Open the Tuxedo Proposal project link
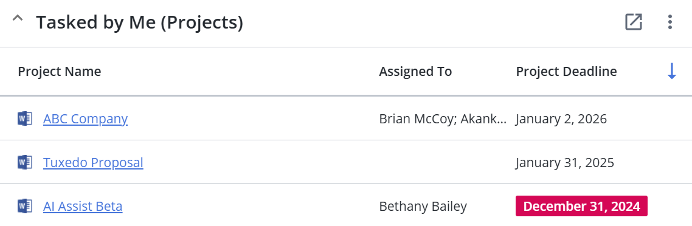 [x=93, y=163]
